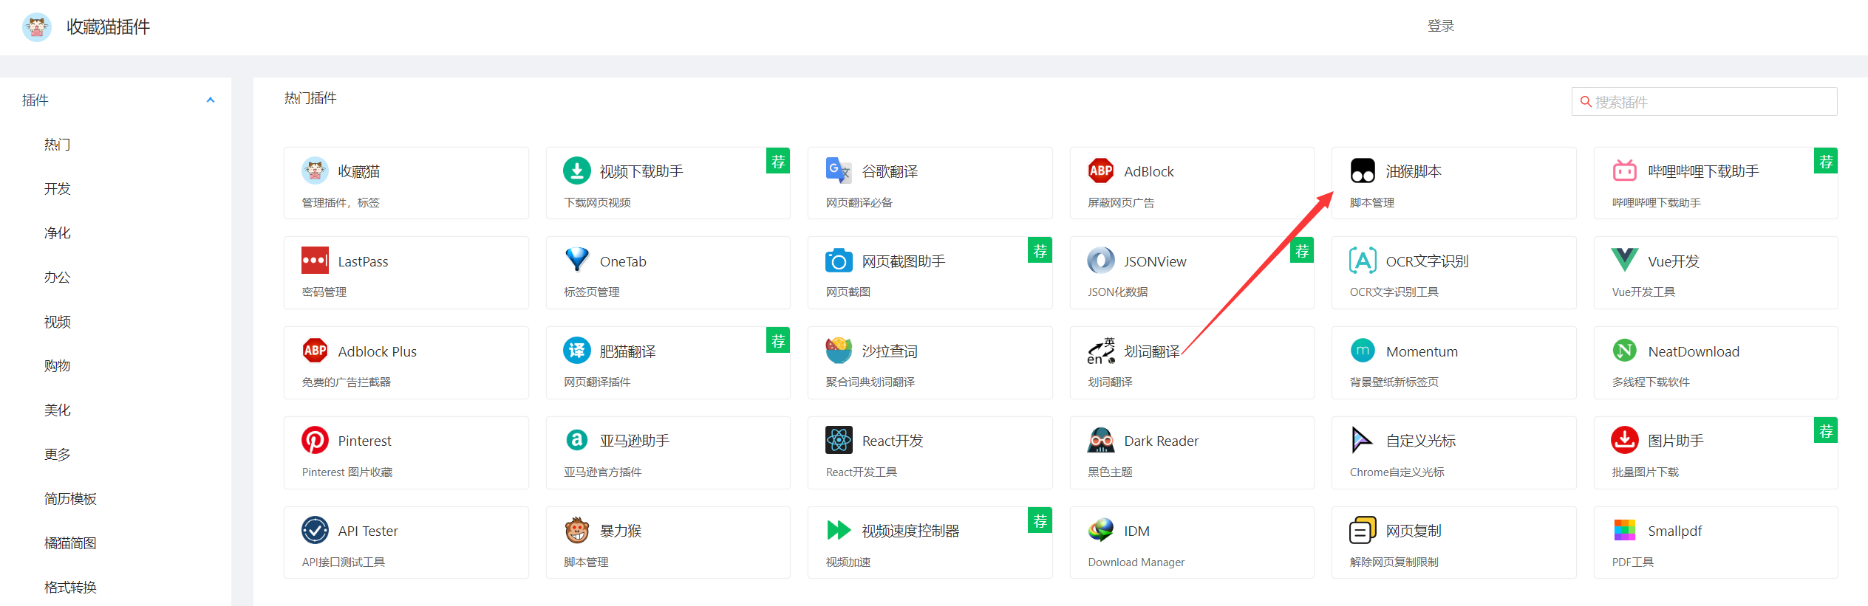Open the API Tester checkmark icon

pyautogui.click(x=315, y=530)
